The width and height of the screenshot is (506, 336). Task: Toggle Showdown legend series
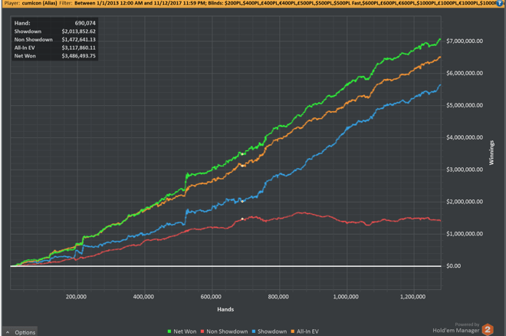274,331
